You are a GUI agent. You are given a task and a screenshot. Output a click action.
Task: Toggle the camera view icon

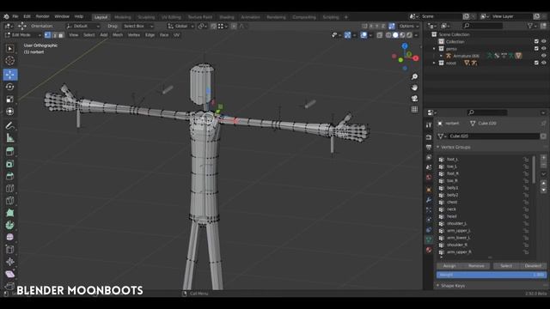[x=414, y=99]
